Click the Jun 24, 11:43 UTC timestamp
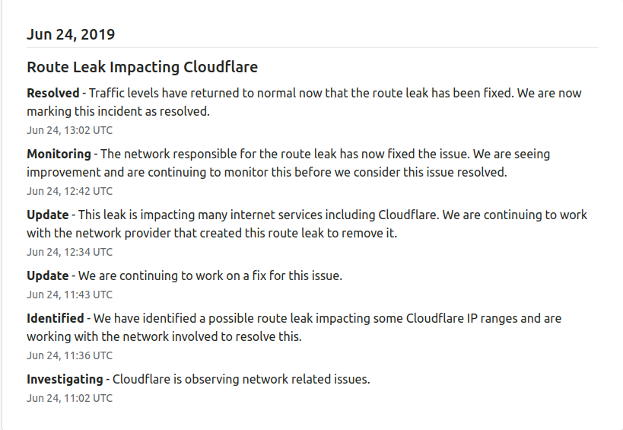The width and height of the screenshot is (623, 430). [69, 295]
